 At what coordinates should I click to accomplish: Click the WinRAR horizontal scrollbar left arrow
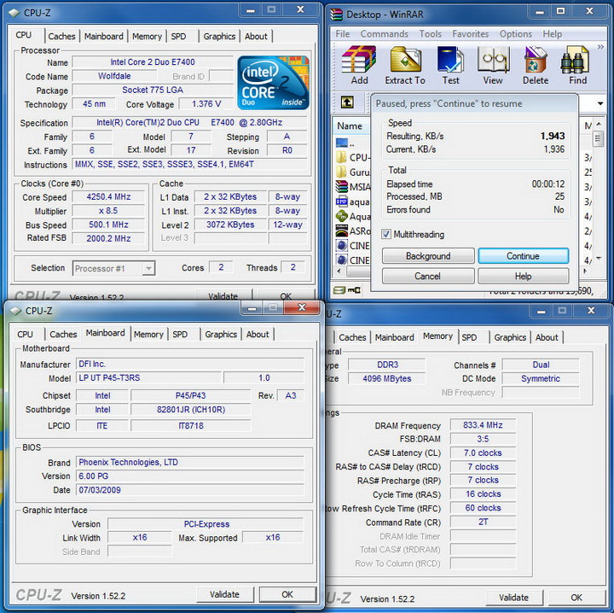pyautogui.click(x=339, y=271)
